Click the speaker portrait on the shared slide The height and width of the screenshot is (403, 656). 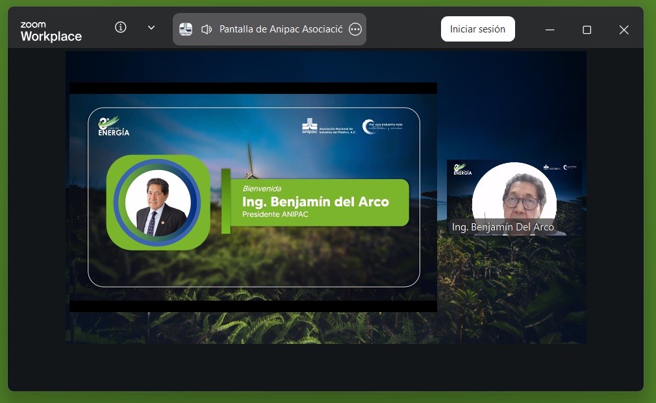(158, 202)
